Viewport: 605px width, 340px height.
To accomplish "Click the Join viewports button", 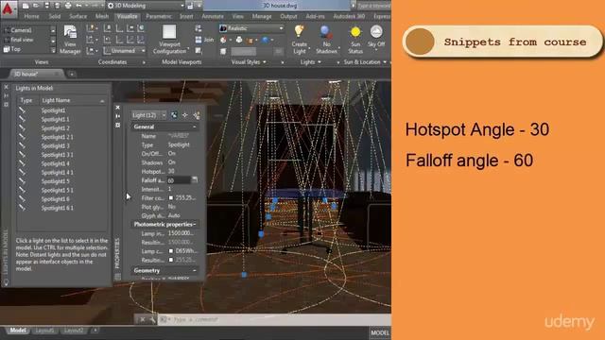I will (x=204, y=40).
